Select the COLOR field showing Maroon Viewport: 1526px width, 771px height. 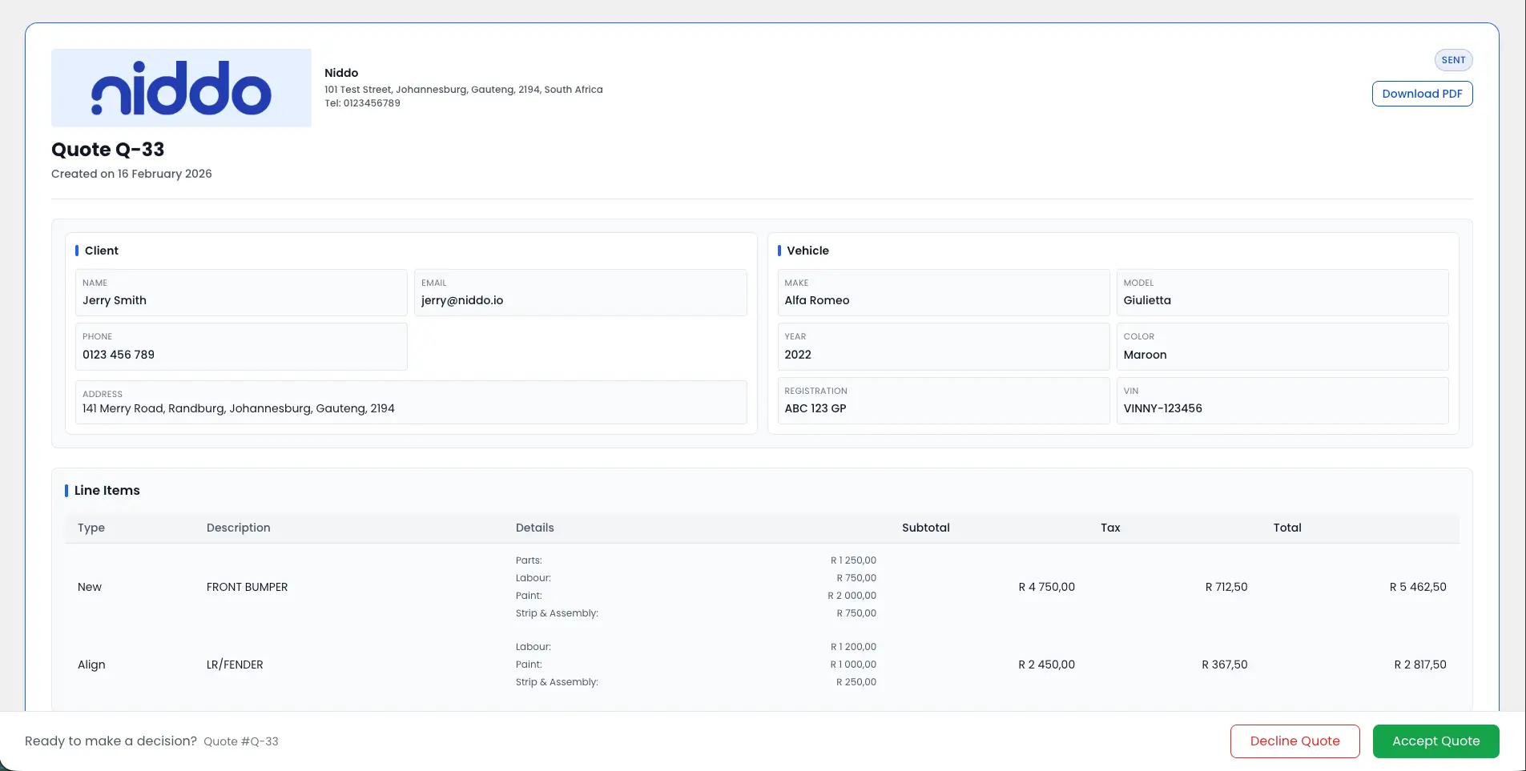pyautogui.click(x=1282, y=347)
